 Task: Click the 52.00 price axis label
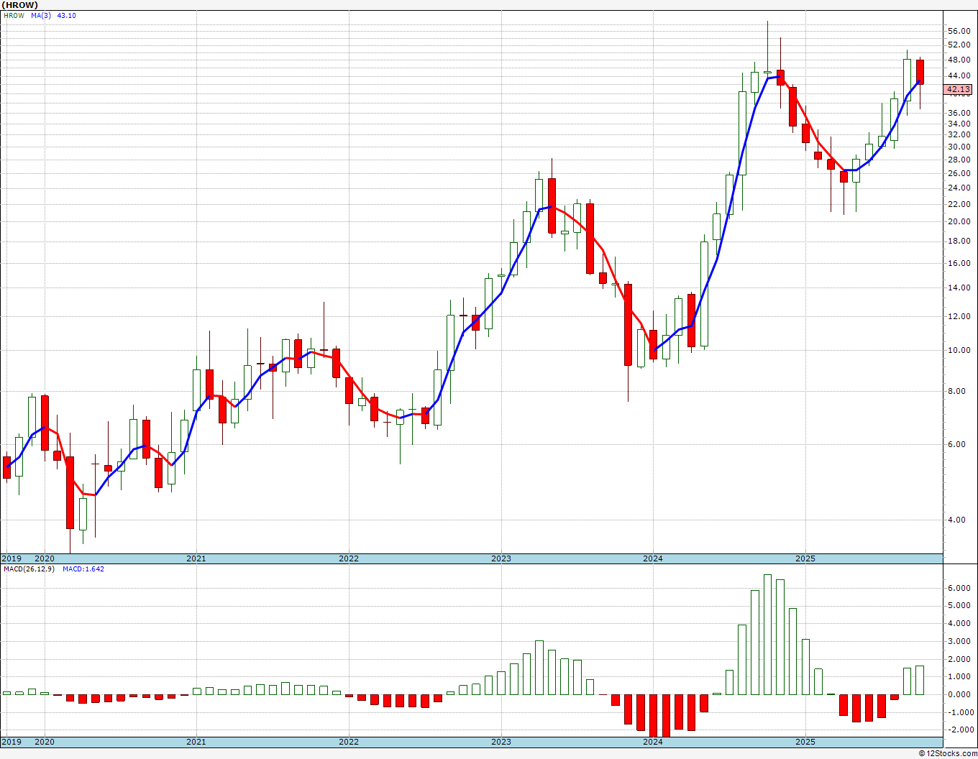tap(959, 45)
